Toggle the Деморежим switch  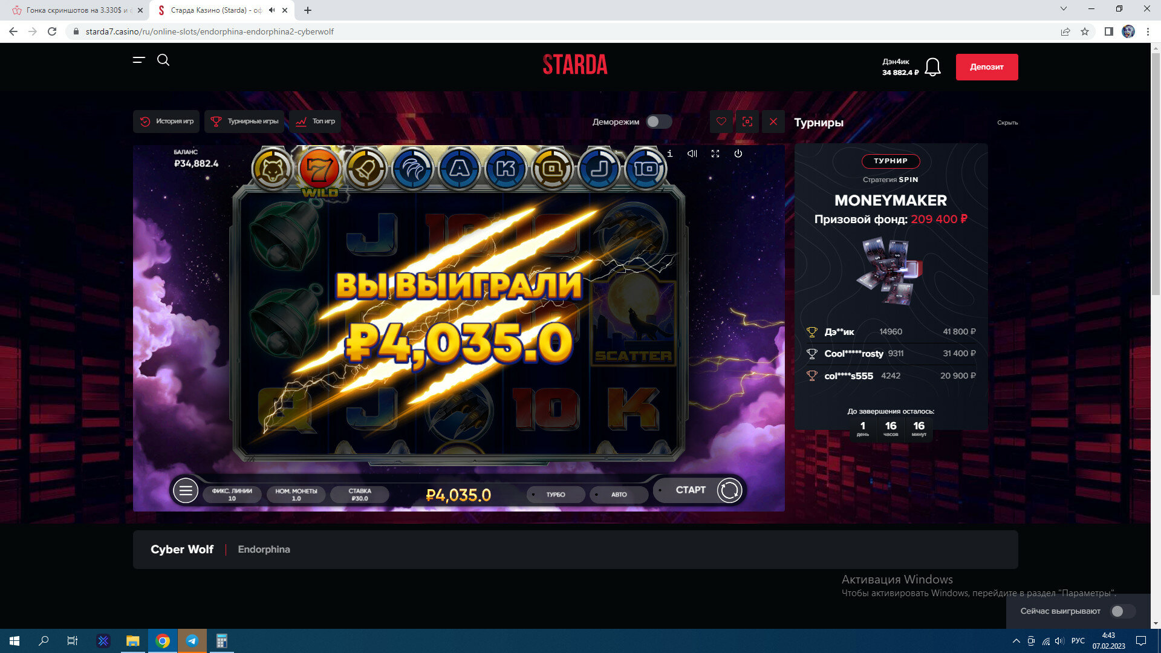click(659, 122)
